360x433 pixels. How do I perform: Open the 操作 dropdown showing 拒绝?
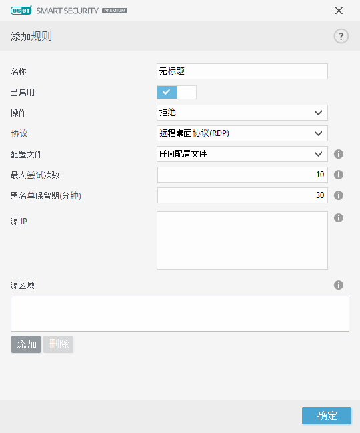(242, 113)
